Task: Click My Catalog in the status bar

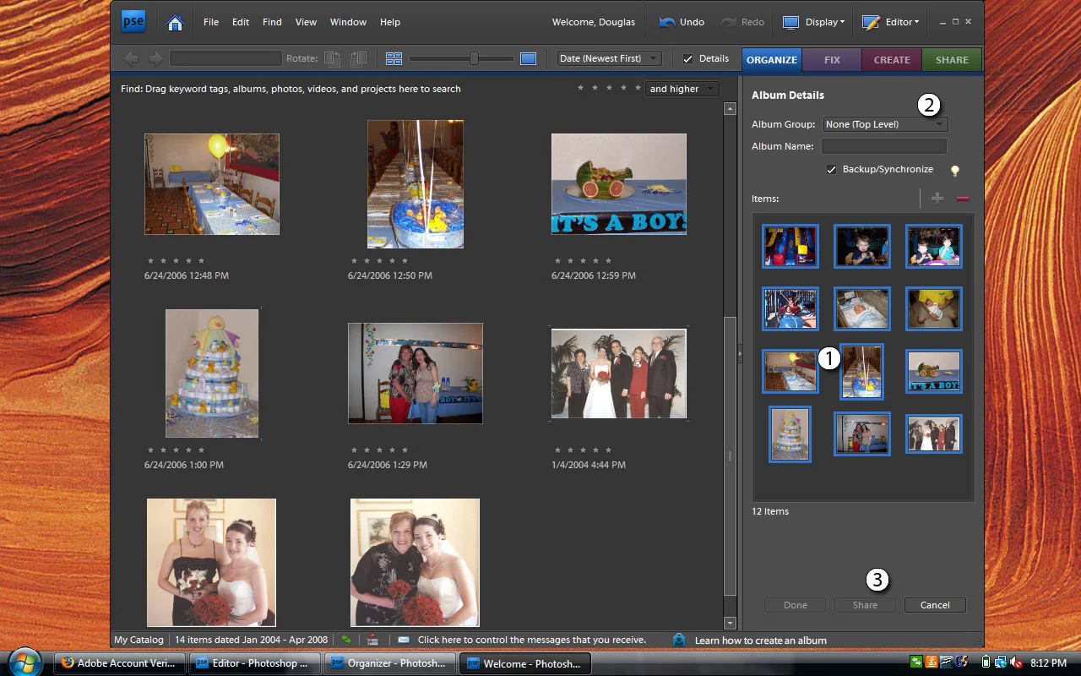Action: (139, 640)
